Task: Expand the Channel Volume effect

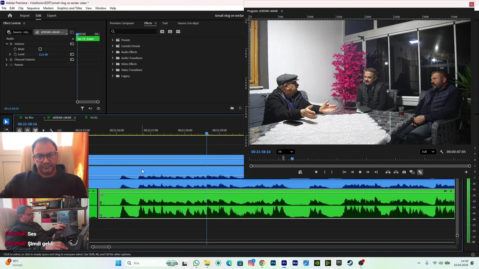Action: pyautogui.click(x=7, y=59)
